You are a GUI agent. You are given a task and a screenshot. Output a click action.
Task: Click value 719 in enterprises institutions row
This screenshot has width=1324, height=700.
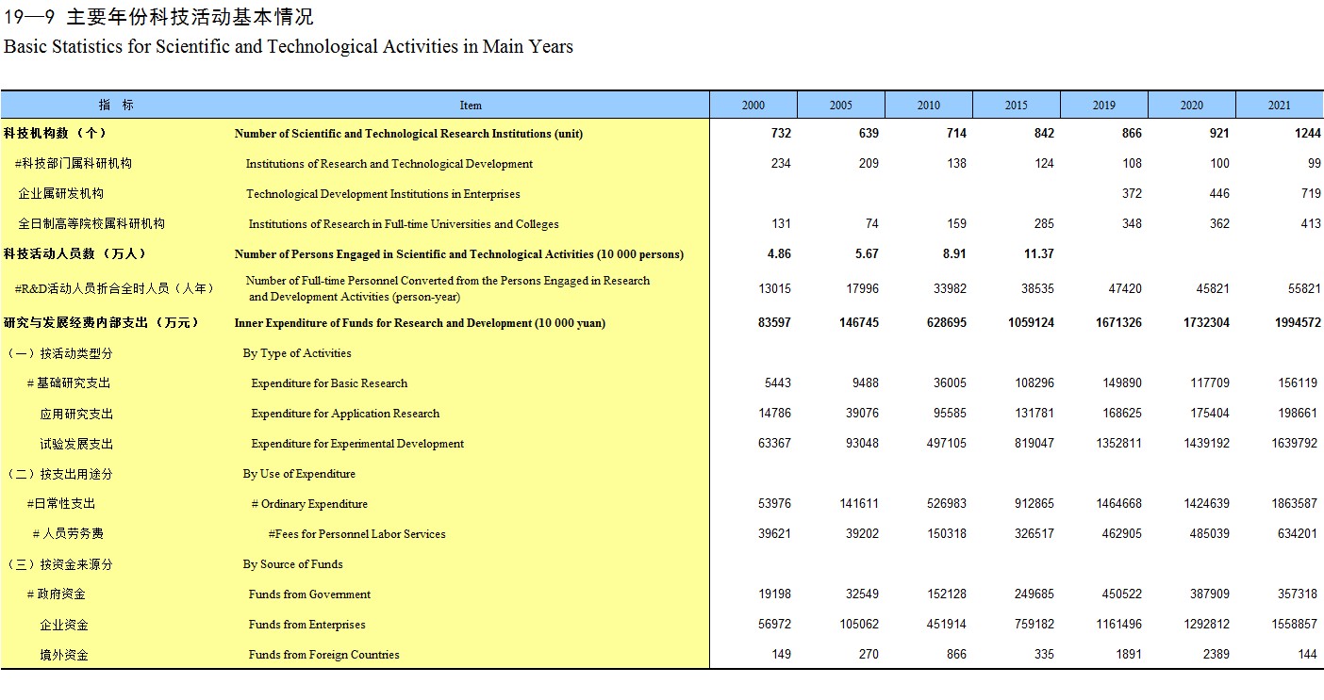tap(1310, 194)
